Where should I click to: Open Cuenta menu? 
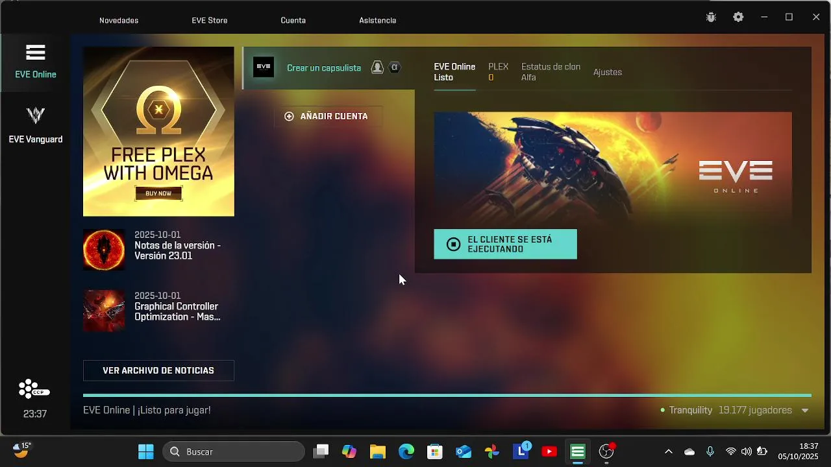tap(293, 20)
